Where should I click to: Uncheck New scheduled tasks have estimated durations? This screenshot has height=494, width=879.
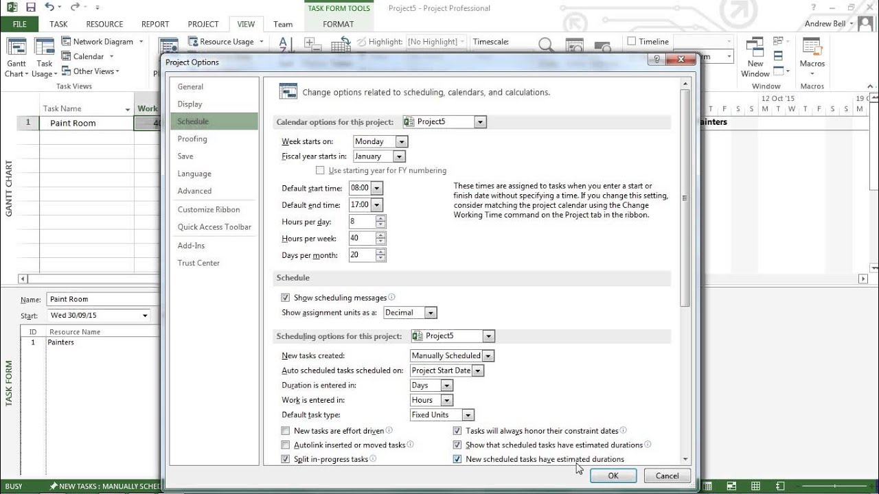457,459
